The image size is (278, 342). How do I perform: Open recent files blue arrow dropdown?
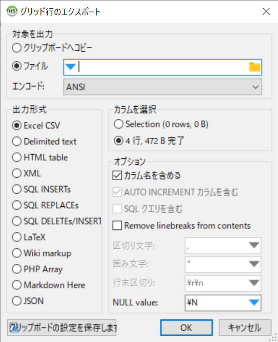70,67
